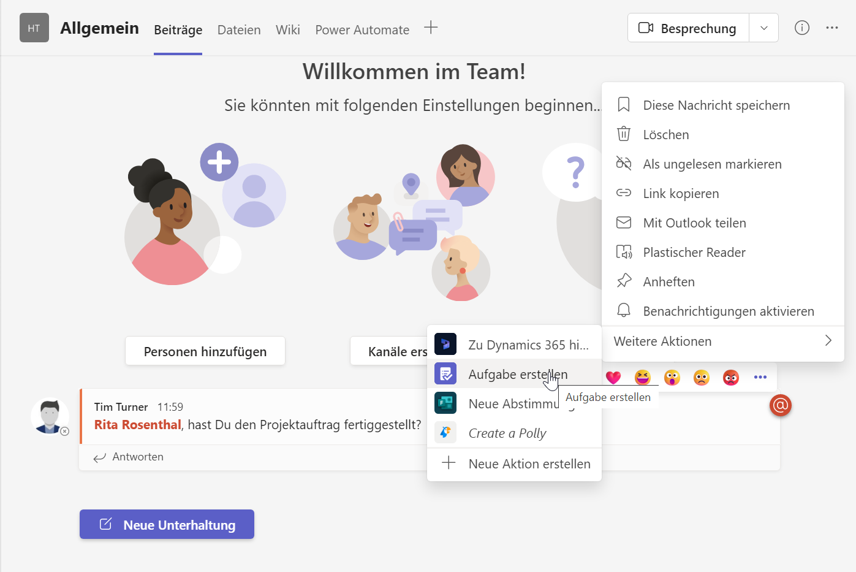Click the Tim Turner sender name
The image size is (856, 572).
(121, 406)
